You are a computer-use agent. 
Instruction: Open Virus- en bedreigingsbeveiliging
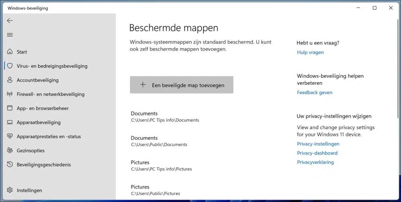(52, 66)
